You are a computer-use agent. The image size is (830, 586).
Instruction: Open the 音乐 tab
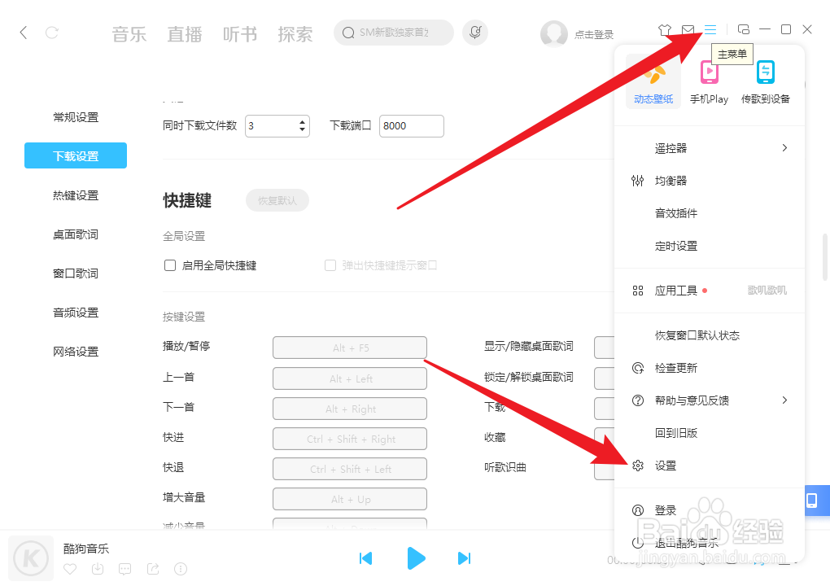tap(129, 34)
